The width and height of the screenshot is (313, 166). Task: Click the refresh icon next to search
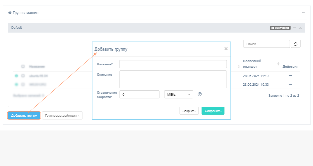click(296, 44)
